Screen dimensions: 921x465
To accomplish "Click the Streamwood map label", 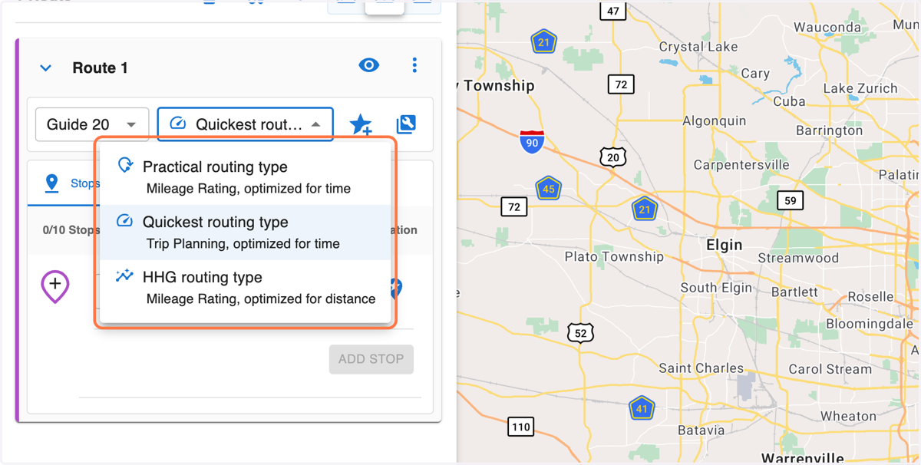I will click(798, 259).
